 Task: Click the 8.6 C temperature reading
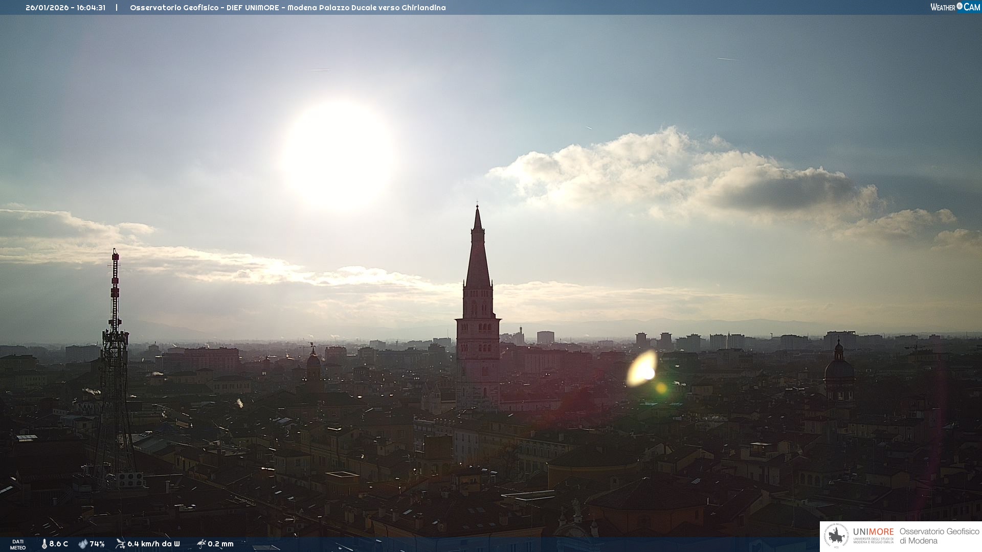pyautogui.click(x=58, y=544)
